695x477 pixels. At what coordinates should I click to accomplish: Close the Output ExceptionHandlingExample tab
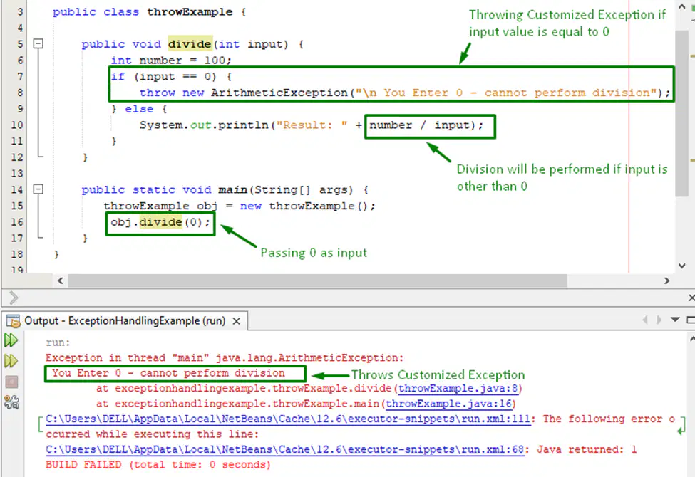point(237,321)
